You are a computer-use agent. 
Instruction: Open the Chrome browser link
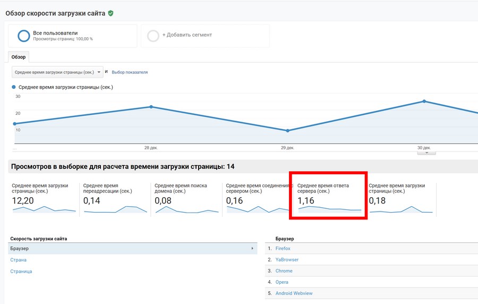coord(284,271)
